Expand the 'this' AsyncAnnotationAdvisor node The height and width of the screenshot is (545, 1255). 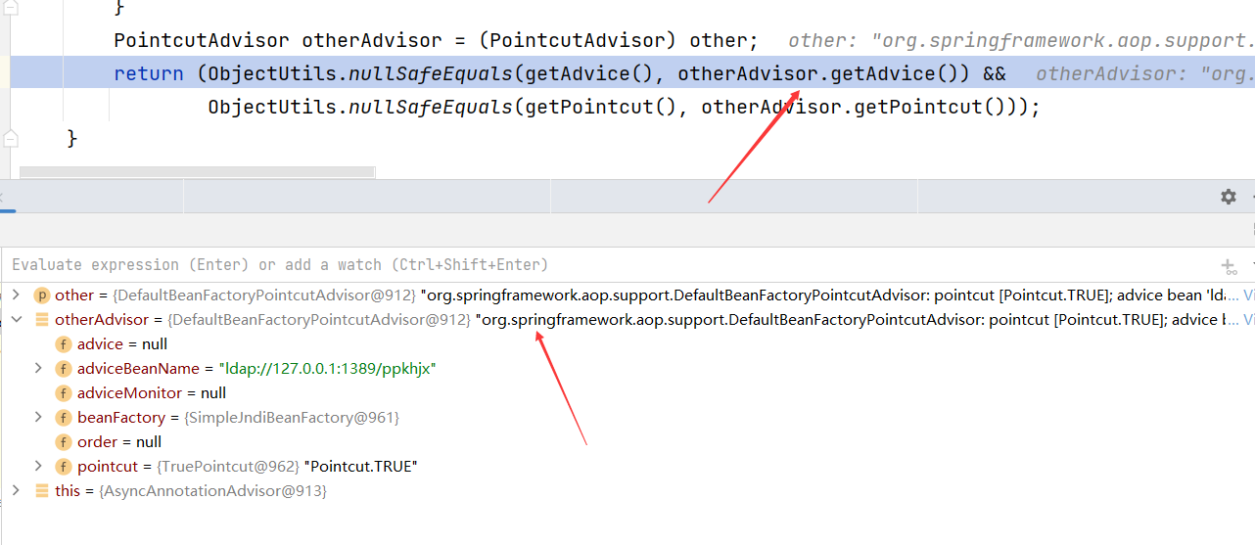(16, 490)
